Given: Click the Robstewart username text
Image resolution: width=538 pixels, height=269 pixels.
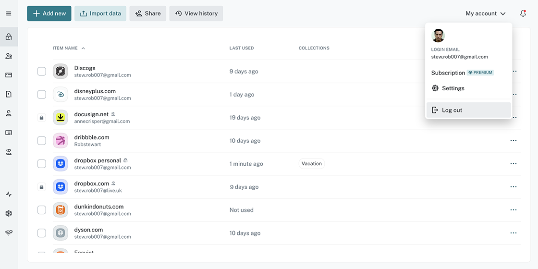Looking at the screenshot, I should (x=87, y=145).
